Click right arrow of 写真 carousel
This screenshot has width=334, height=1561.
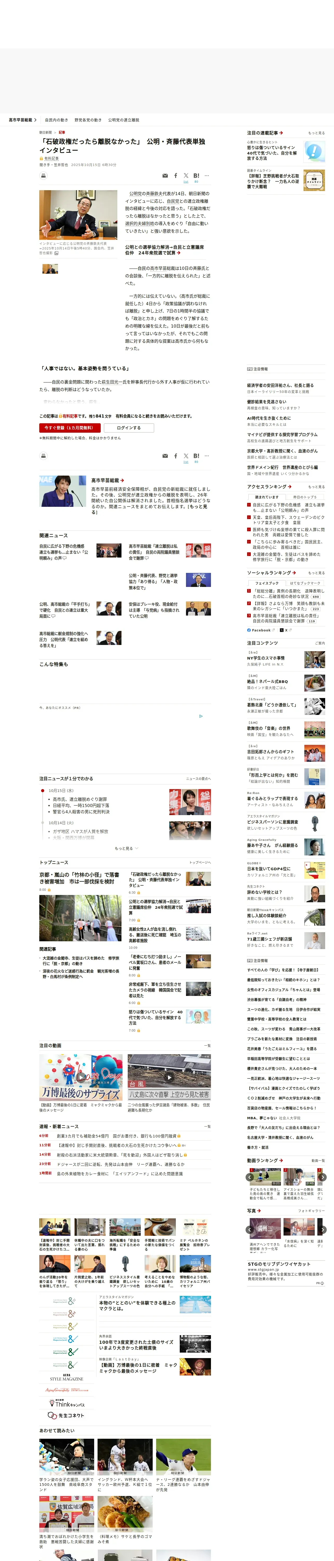click(323, 1230)
